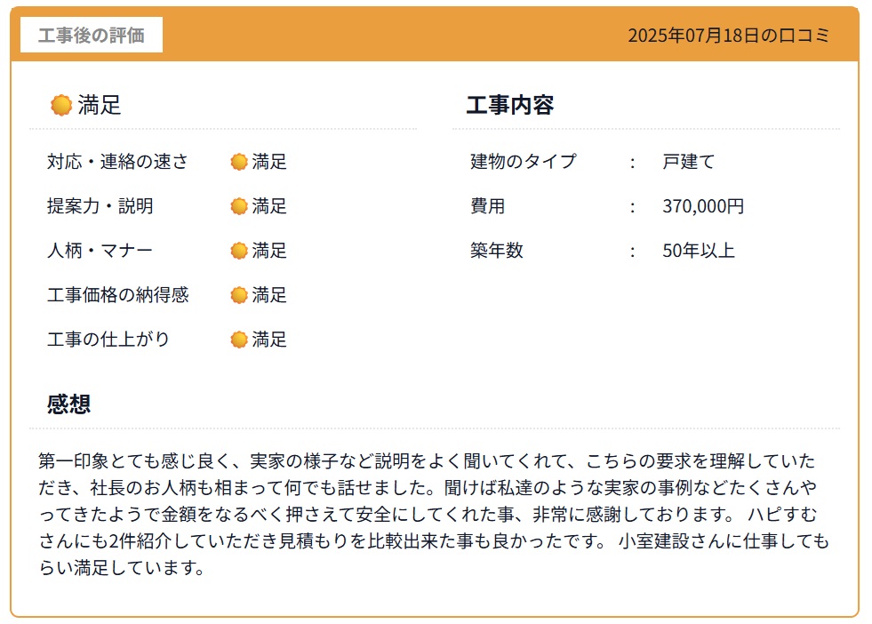Select the 費用 label
Viewport: 872px width, 624px height.
click(x=487, y=206)
